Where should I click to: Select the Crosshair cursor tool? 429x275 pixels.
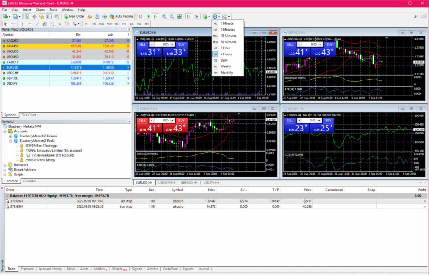(x=13, y=24)
